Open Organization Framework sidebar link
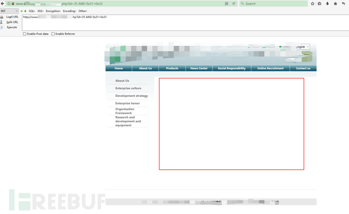This screenshot has width=349, height=214. tap(124, 111)
